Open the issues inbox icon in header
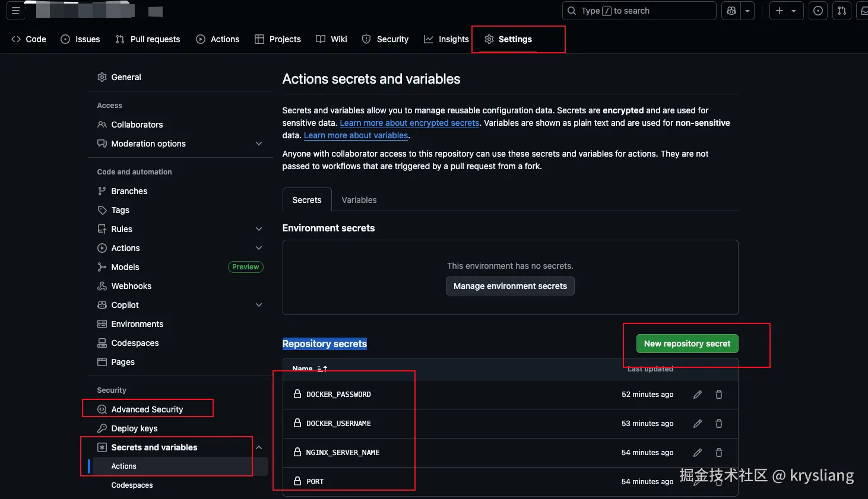 [818, 11]
